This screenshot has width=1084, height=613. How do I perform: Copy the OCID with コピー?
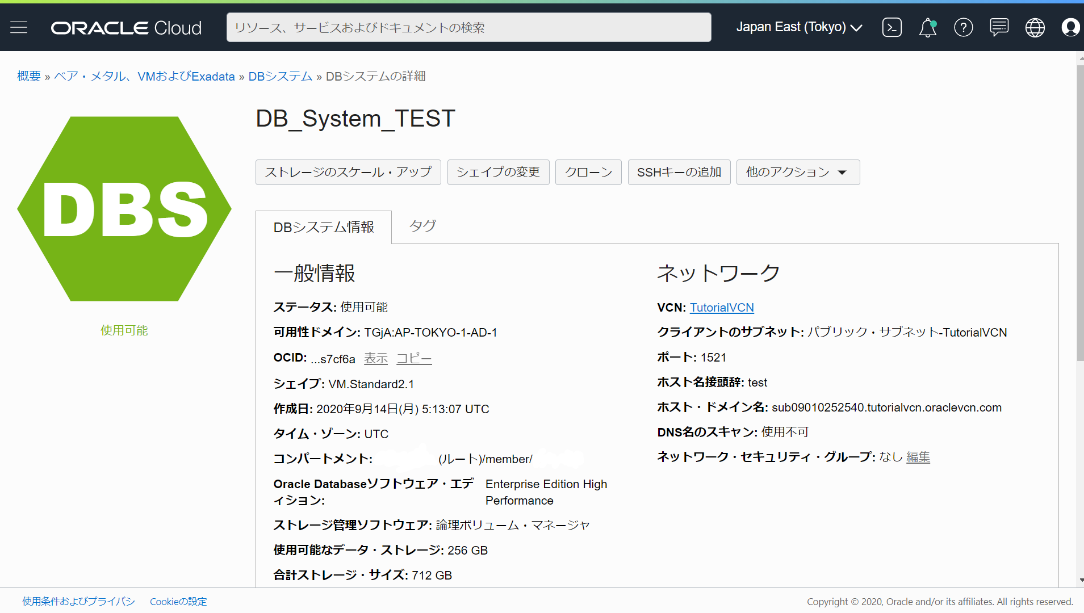click(x=413, y=358)
